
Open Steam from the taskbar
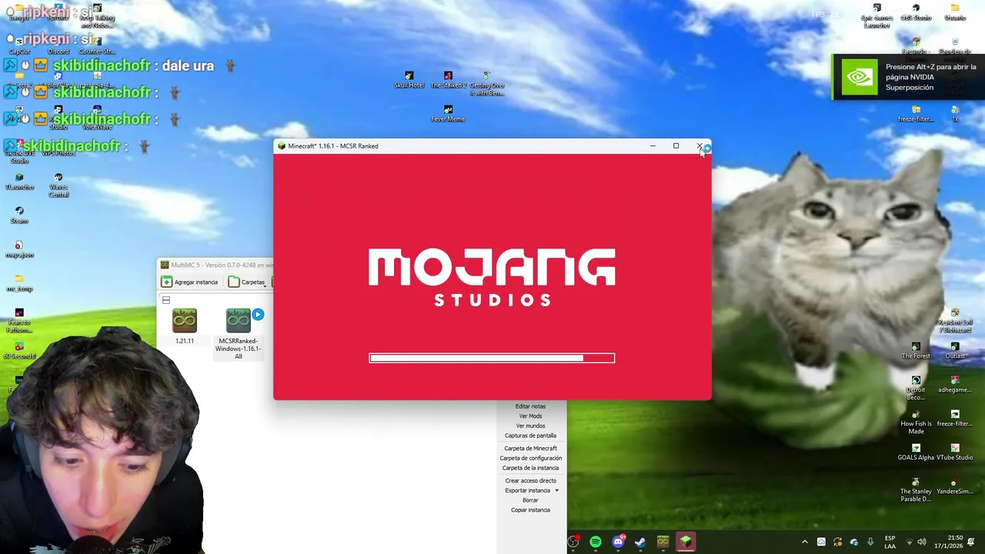point(640,542)
